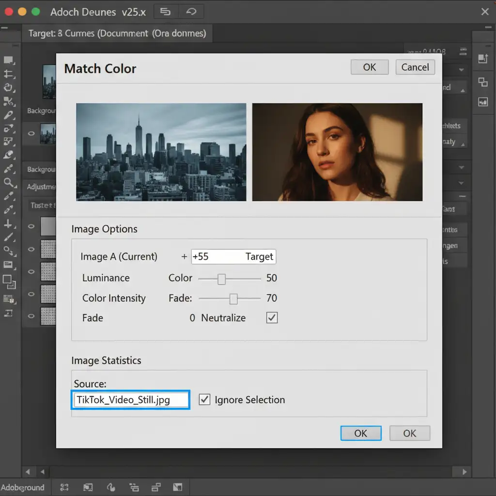Click the undo arrow icon in title bar
The width and height of the screenshot is (496, 496).
coord(191,12)
